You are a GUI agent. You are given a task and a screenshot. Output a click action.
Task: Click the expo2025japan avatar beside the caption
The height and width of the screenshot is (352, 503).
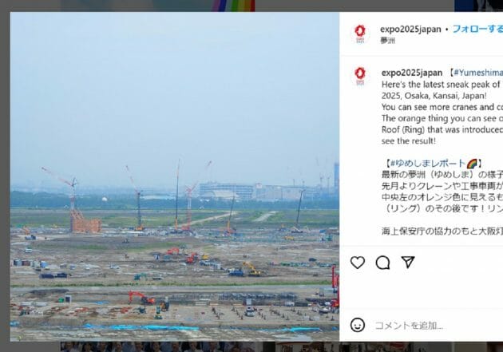tap(360, 76)
